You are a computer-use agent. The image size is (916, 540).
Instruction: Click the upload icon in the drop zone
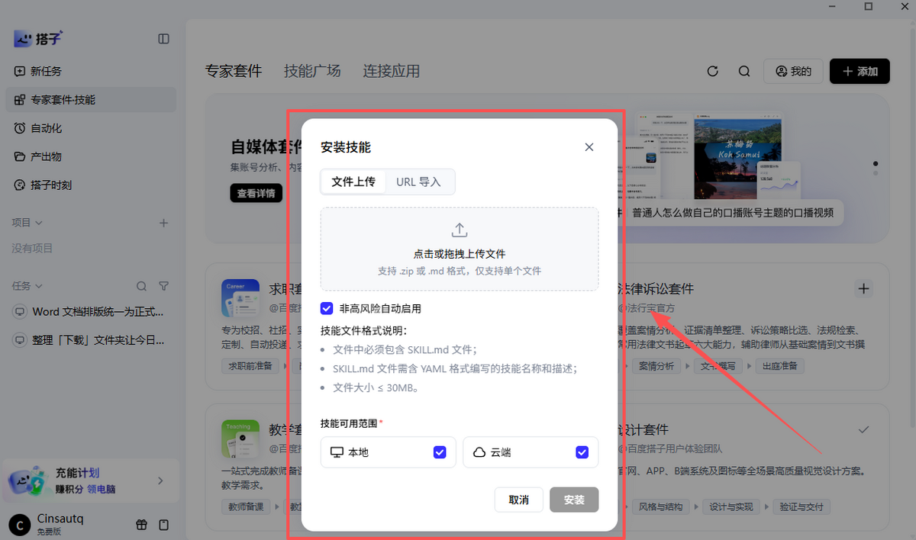click(x=460, y=230)
